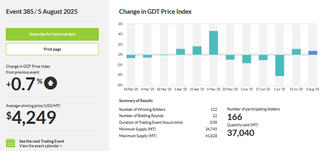Click the 3 Jun '25 bar
This screenshot has width=321, height=151.
pyautogui.click(x=247, y=59)
